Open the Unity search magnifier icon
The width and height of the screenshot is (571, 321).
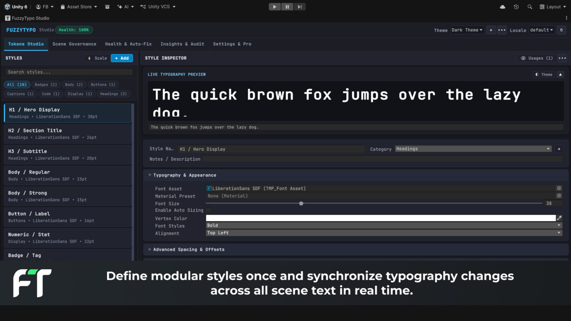pos(530,7)
